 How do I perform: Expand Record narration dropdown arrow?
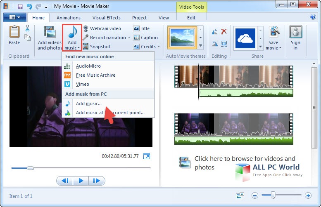[x=129, y=38]
